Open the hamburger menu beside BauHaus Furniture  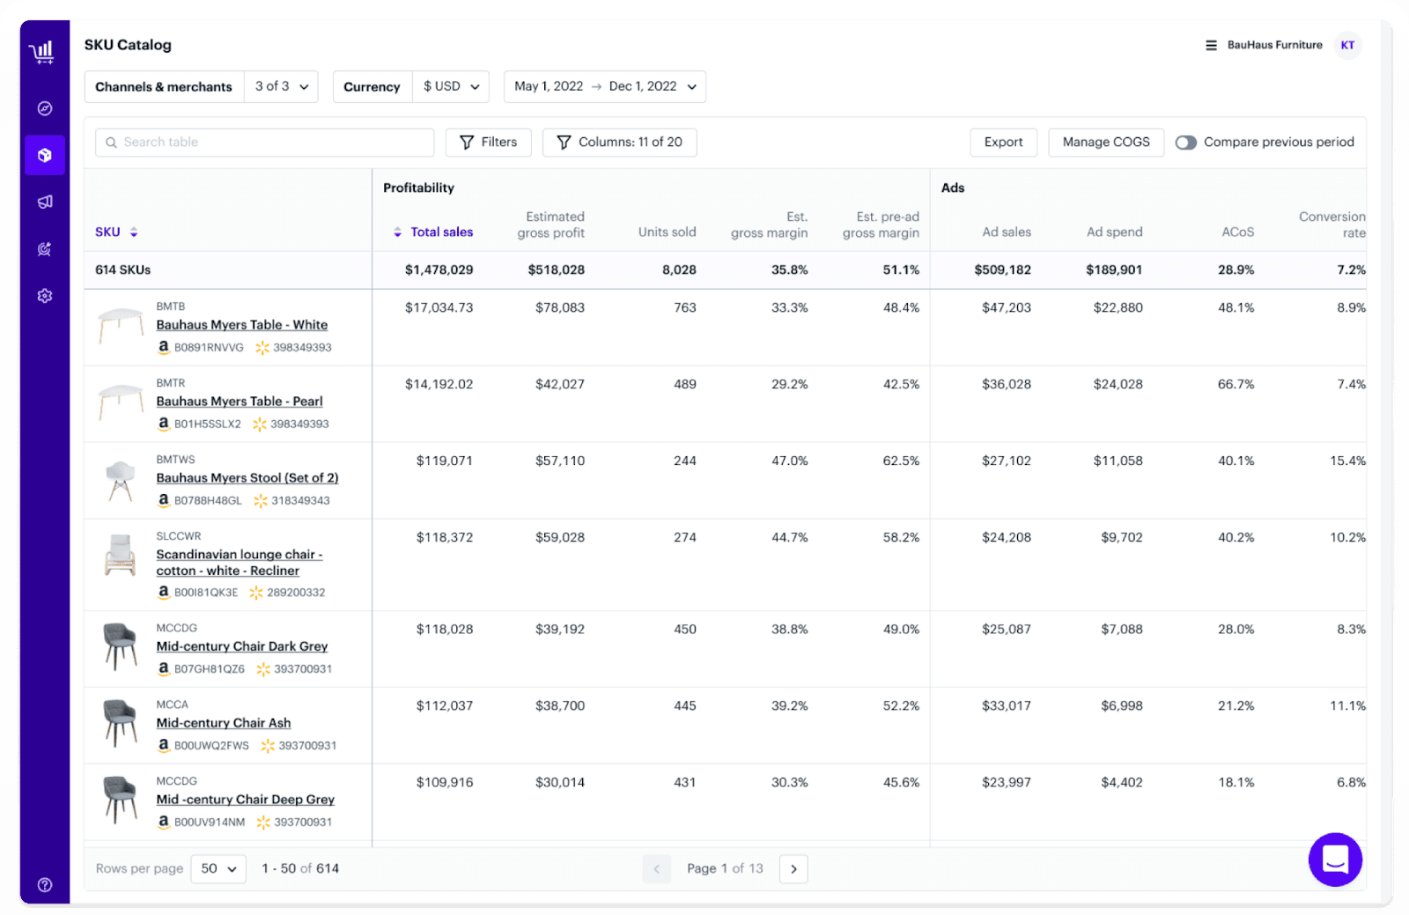click(1211, 45)
